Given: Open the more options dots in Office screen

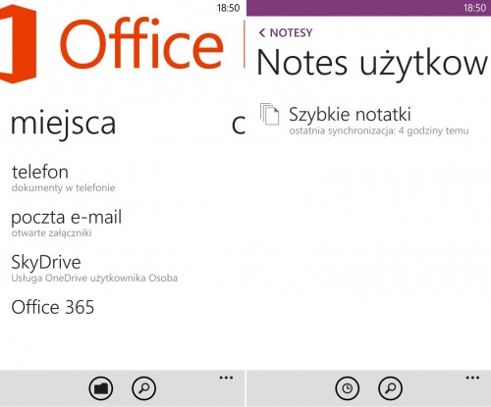Looking at the screenshot, I should (x=226, y=378).
